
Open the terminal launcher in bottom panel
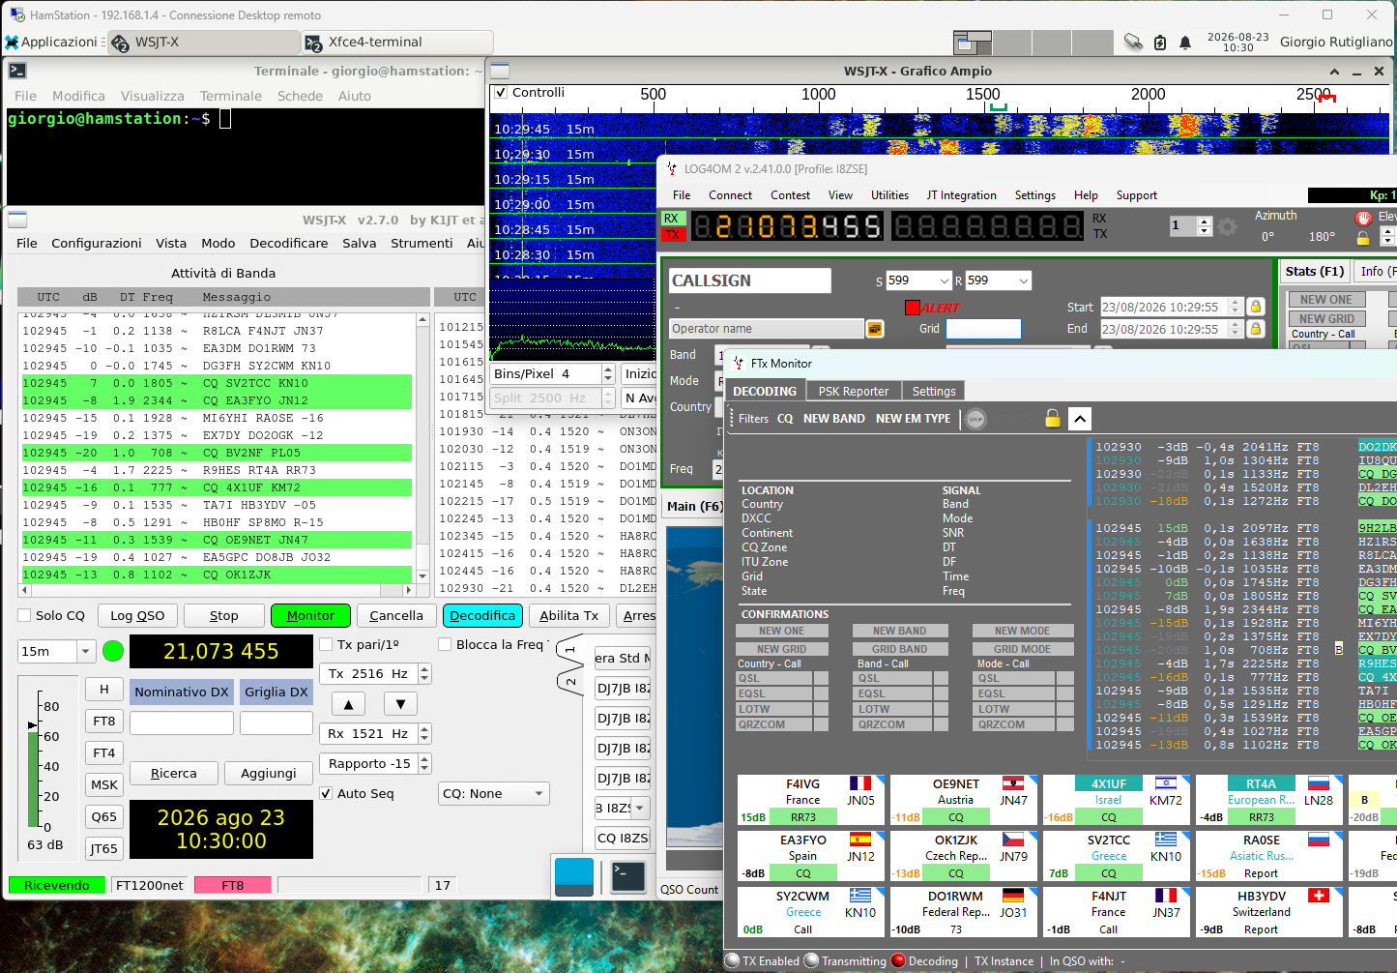(x=627, y=876)
